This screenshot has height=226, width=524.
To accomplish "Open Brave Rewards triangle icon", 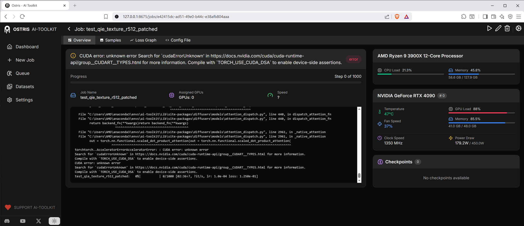I will coord(406,17).
